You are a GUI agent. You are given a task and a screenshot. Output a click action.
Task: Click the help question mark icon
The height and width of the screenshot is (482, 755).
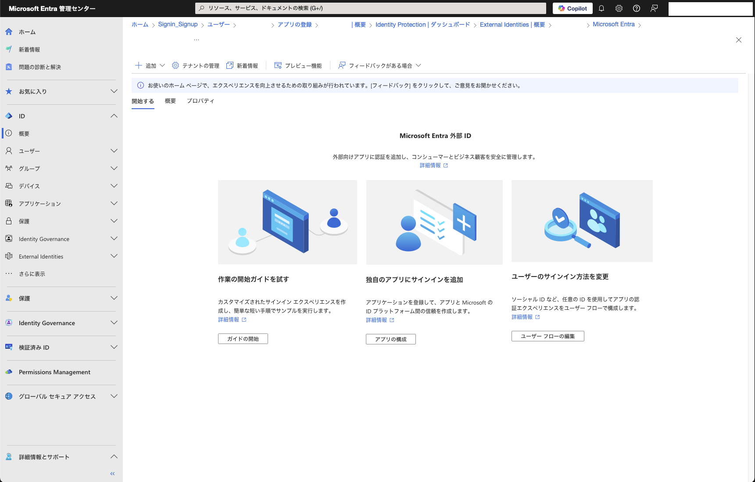tap(637, 8)
